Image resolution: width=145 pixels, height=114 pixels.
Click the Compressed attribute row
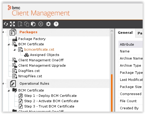coord(131,94)
